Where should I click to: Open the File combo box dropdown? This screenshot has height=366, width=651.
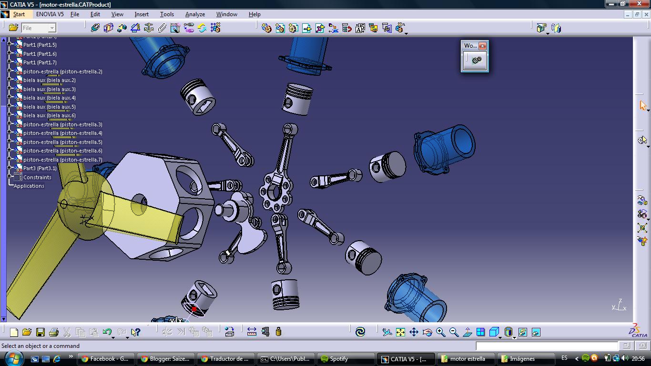click(x=51, y=28)
